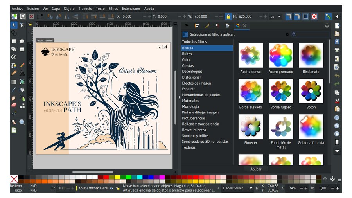Toggle layer visibility eye in status bar
Image resolution: width=352 pixels, height=198 pixels.
[x=111, y=188]
